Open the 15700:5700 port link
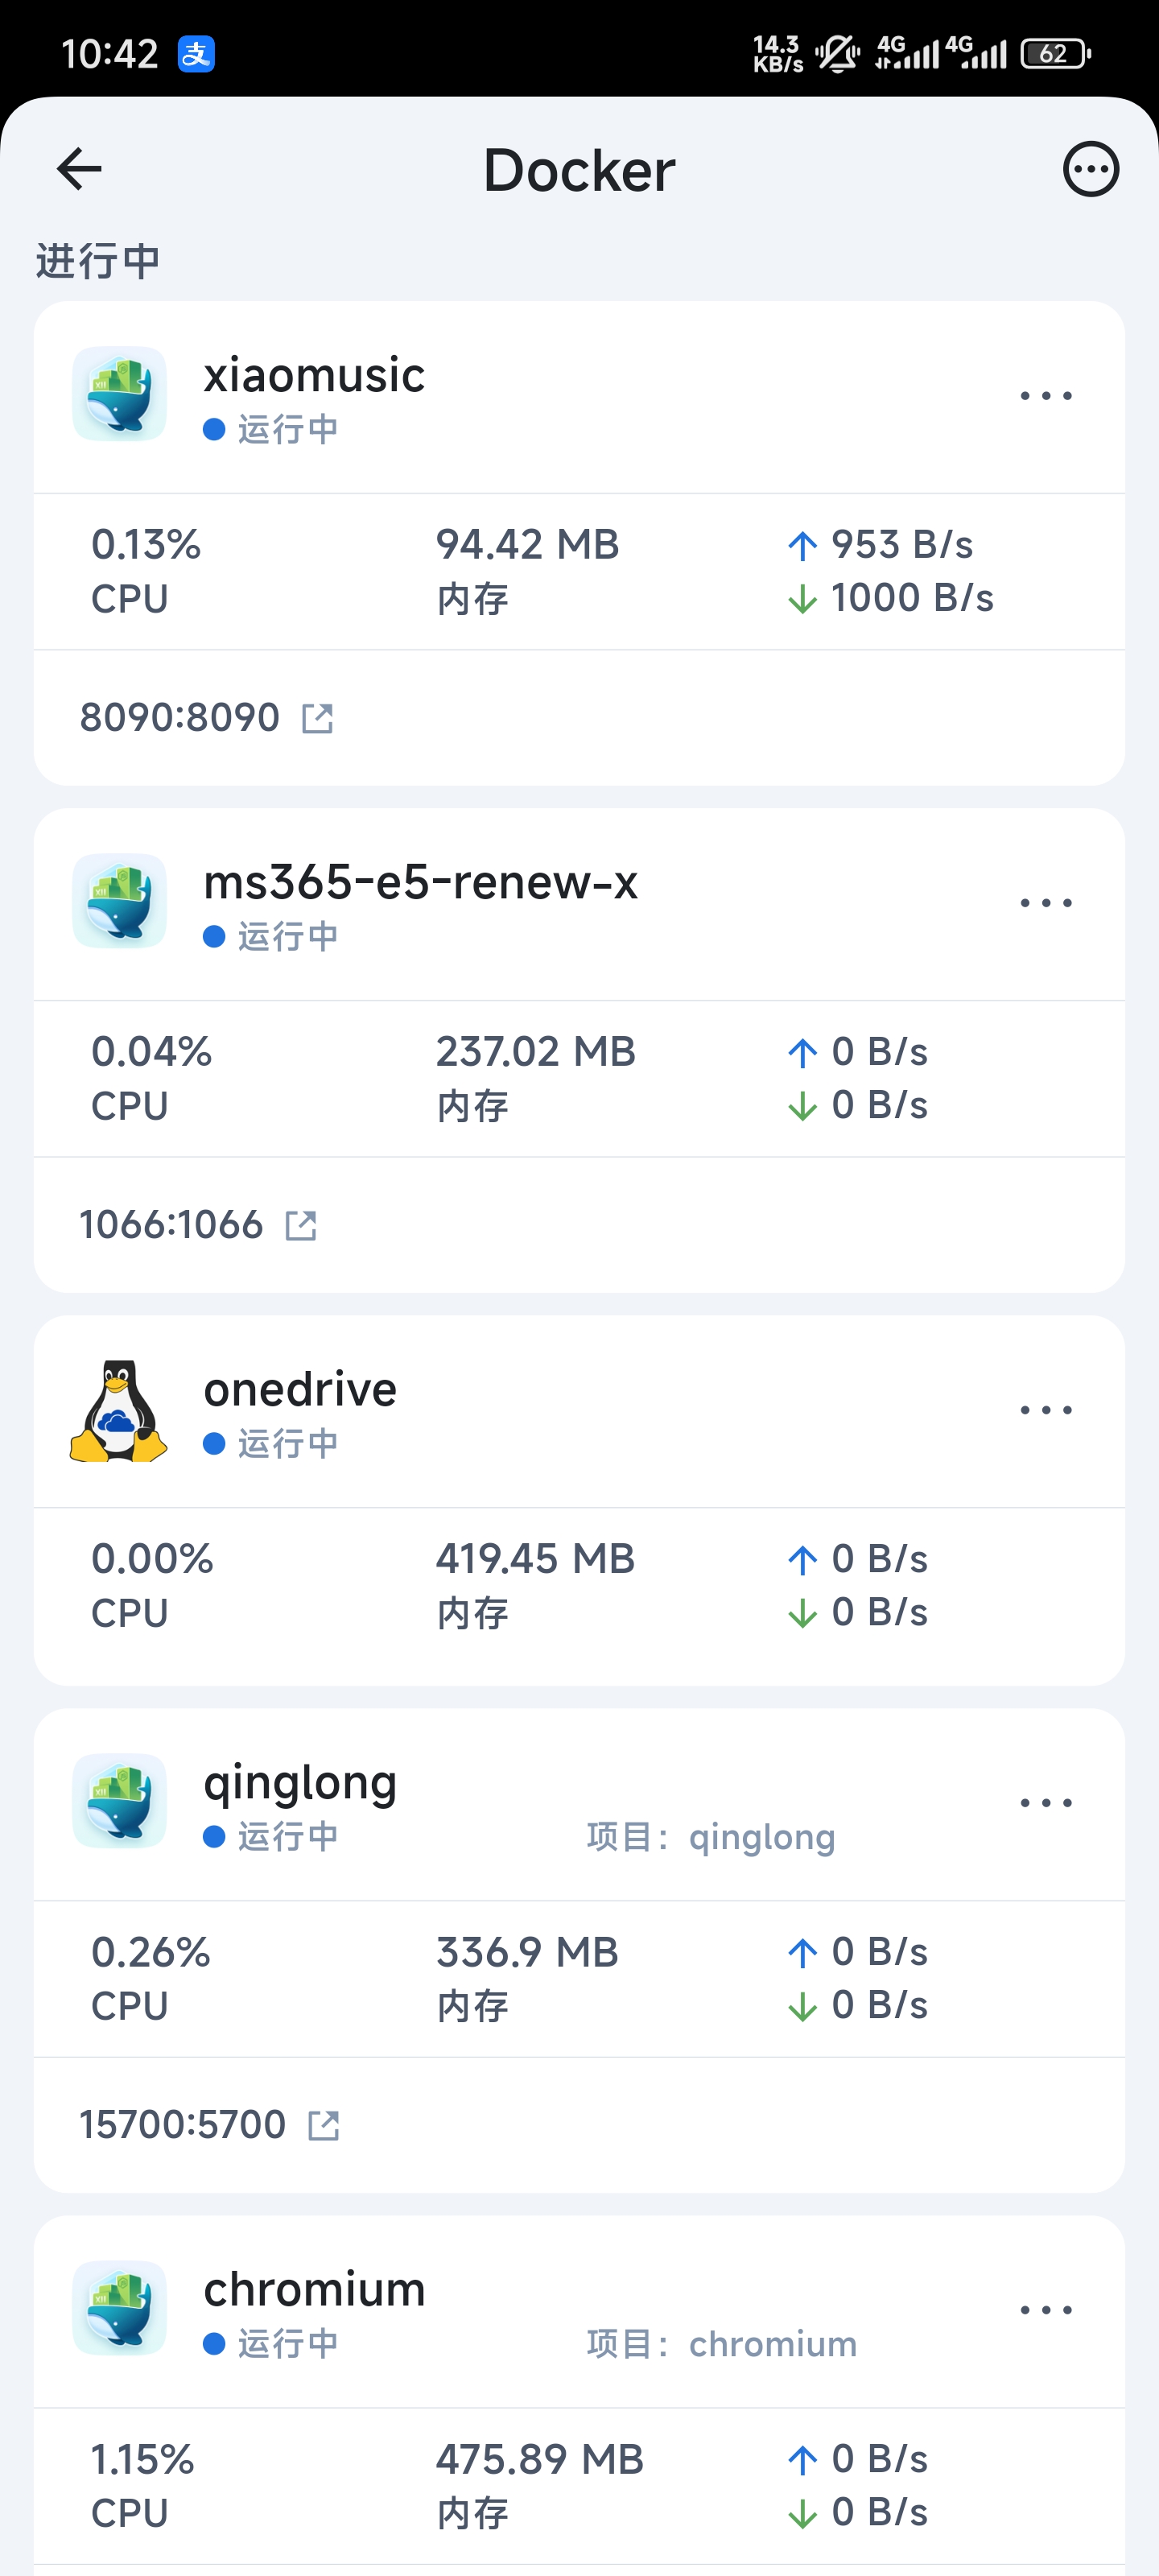The width and height of the screenshot is (1159, 2576). (183, 2124)
